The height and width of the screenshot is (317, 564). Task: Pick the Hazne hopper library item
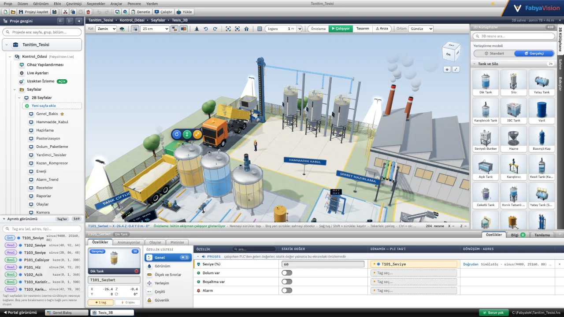point(513,139)
